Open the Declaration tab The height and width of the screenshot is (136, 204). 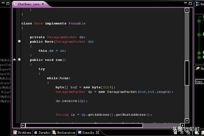[66, 133]
